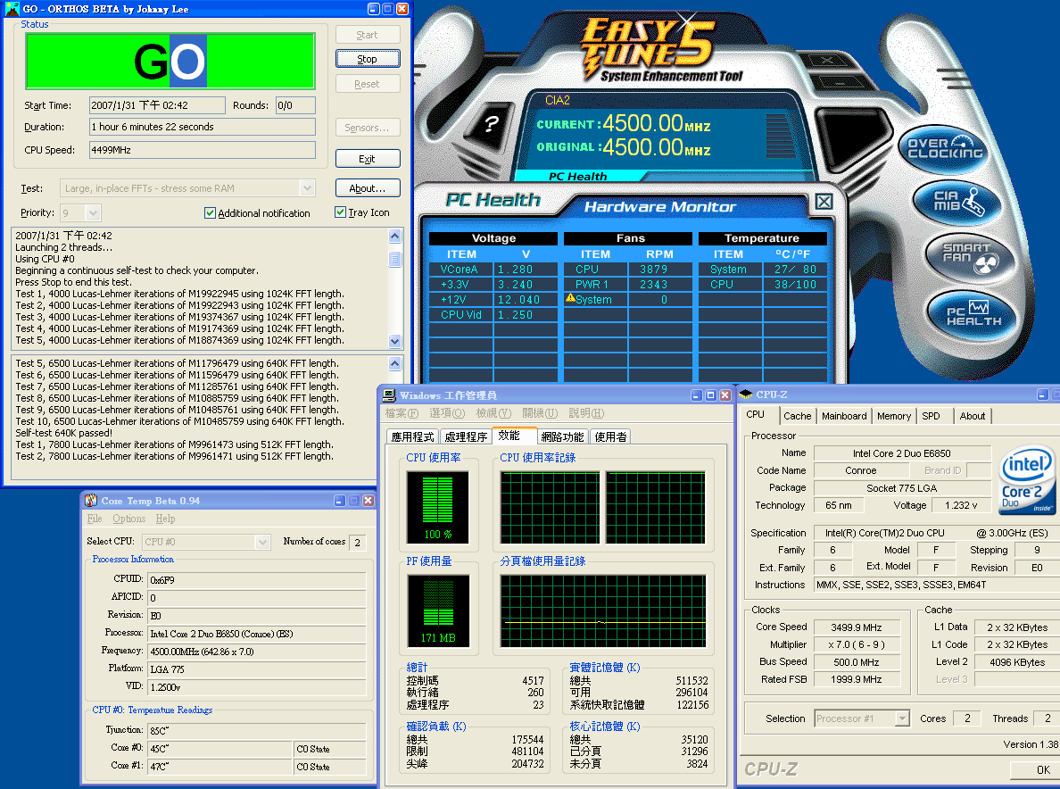Click the Stop button in ORTHOS
Screen dimensions: 1060x789
point(367,59)
